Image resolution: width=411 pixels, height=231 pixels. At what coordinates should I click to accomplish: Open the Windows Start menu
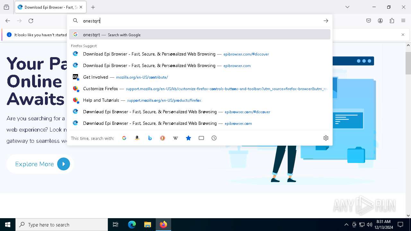click(8, 225)
